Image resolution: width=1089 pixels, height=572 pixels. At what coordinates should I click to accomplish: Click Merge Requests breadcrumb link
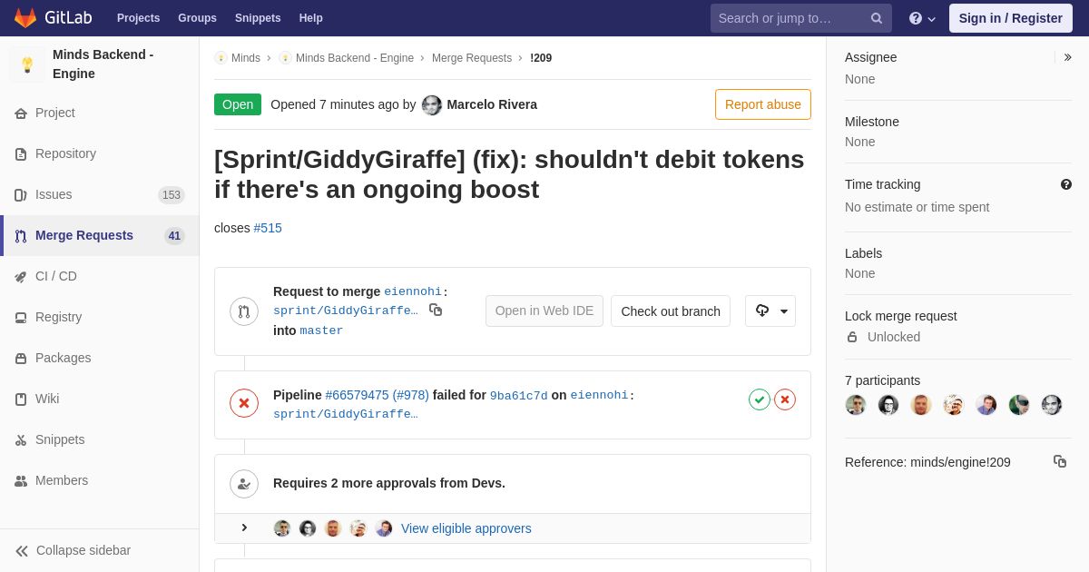(x=472, y=58)
